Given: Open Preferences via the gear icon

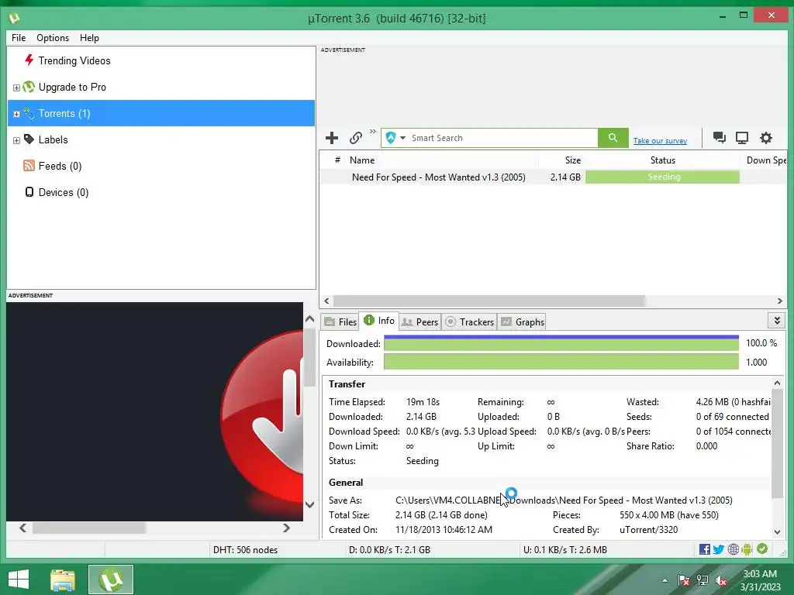Looking at the screenshot, I should (x=766, y=138).
